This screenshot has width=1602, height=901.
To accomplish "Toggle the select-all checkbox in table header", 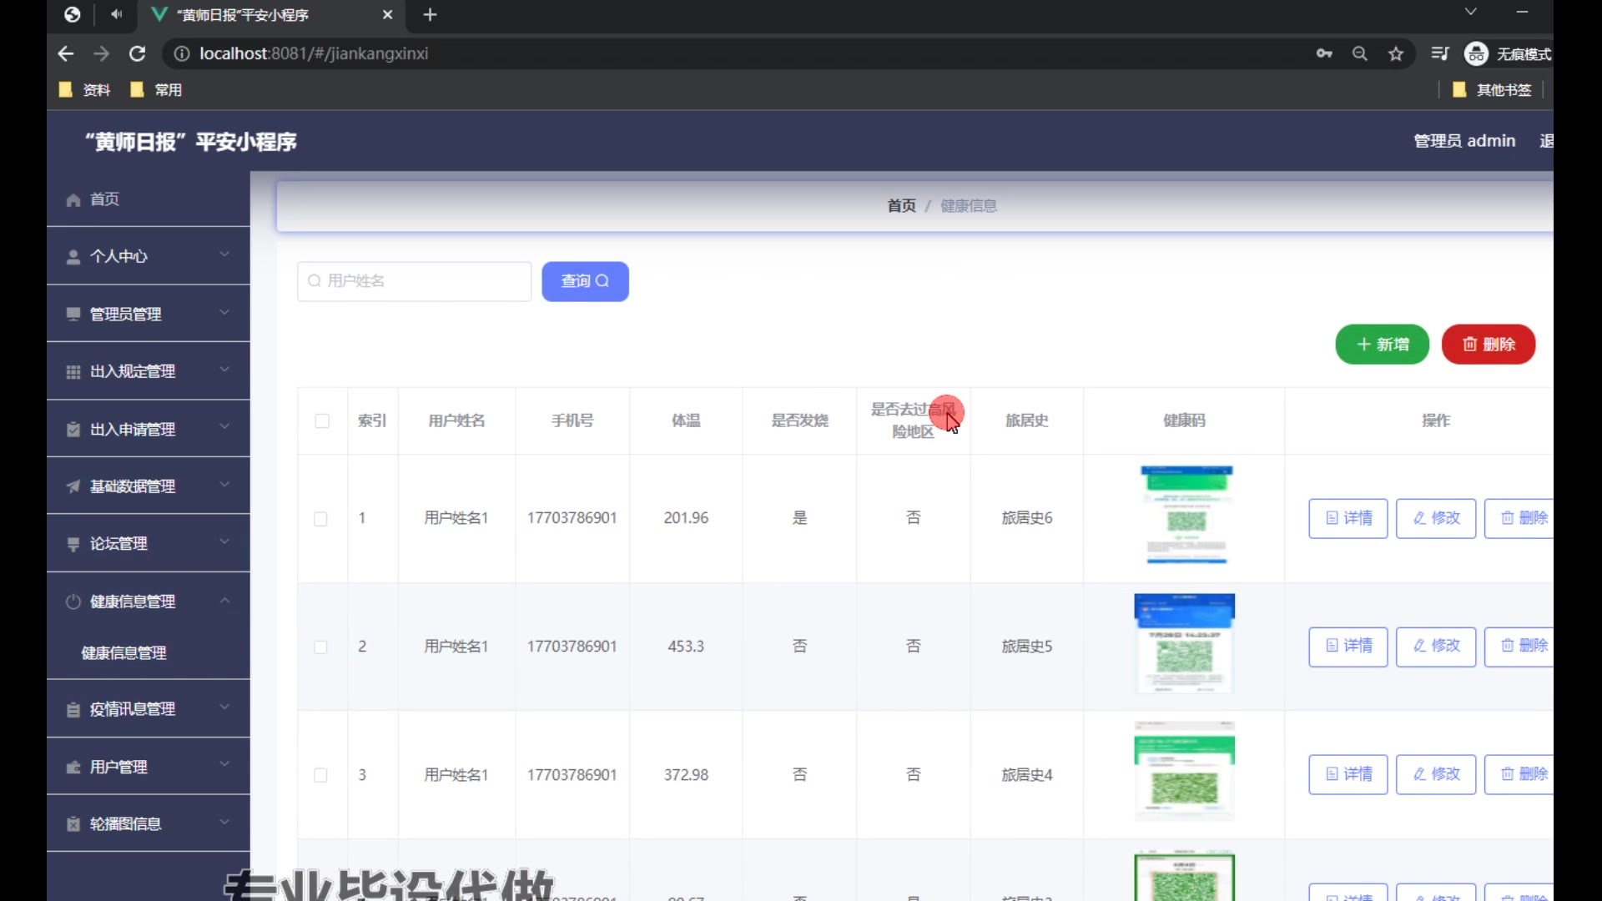I will coord(322,421).
